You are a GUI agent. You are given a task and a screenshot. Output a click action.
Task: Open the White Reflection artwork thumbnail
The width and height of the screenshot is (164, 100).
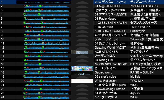[82, 81]
